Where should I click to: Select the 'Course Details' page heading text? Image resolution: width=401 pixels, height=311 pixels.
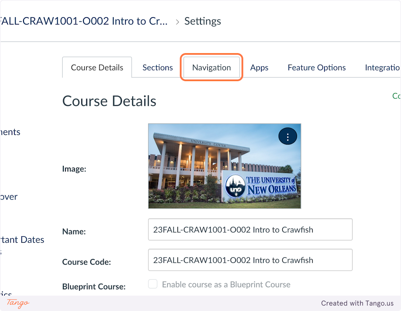point(109,101)
